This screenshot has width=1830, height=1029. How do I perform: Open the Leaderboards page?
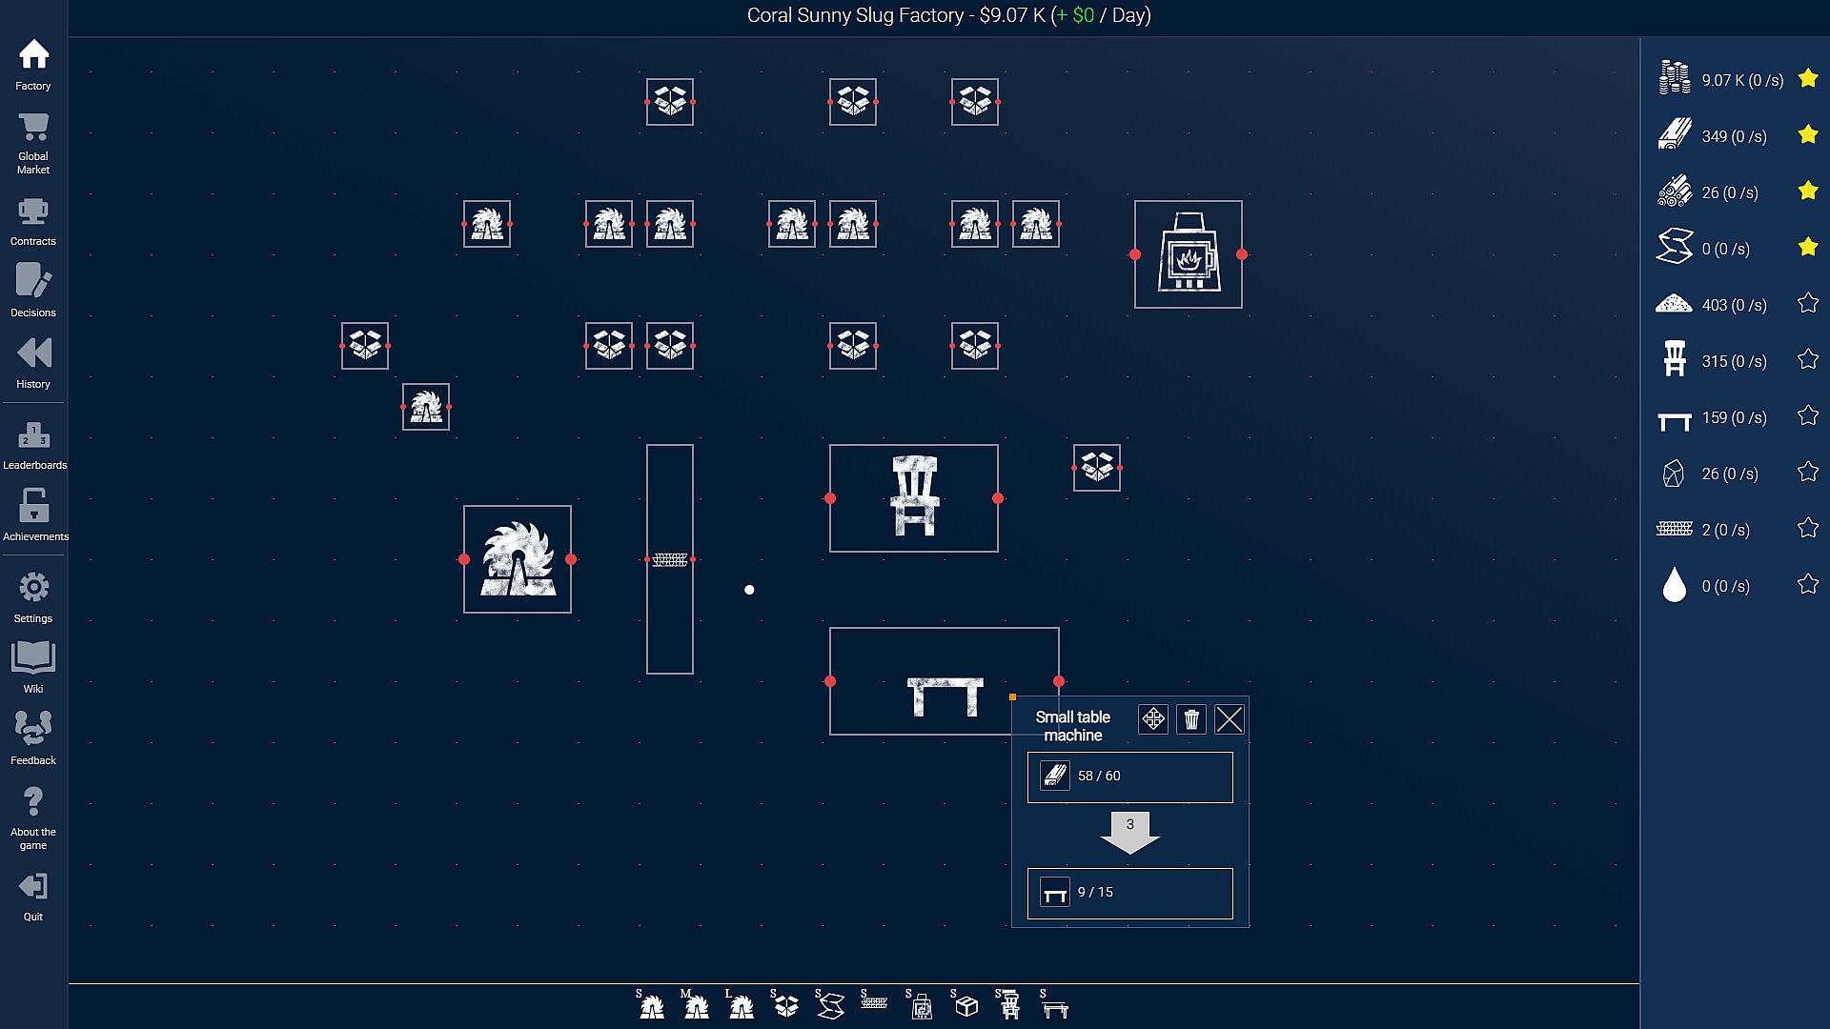pyautogui.click(x=33, y=446)
